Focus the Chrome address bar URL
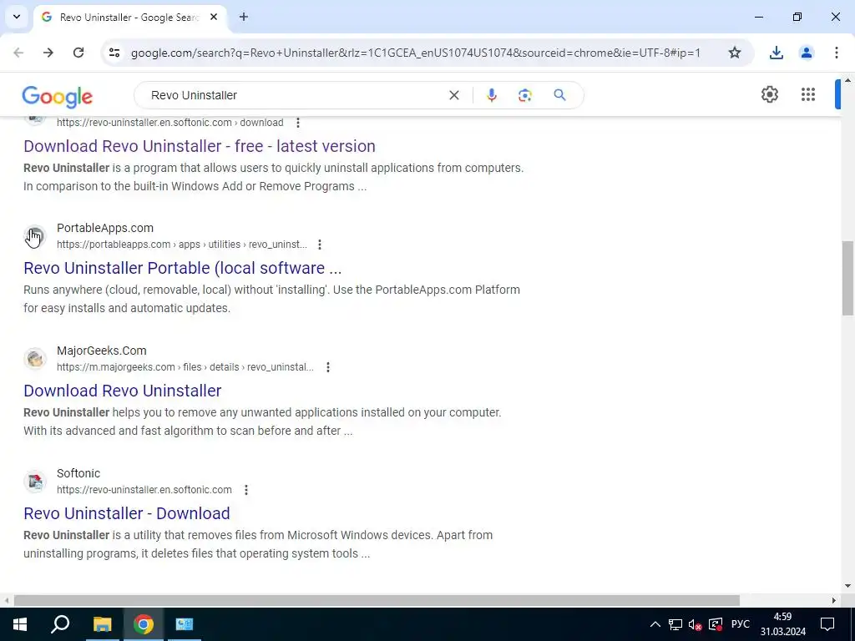 [x=416, y=53]
